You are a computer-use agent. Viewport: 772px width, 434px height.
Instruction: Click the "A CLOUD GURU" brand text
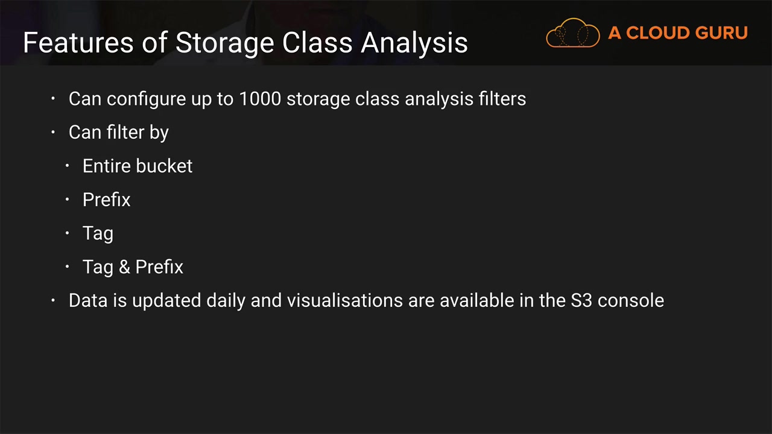coord(678,33)
